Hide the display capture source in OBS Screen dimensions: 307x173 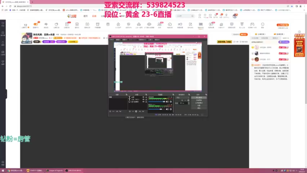tap(143, 102)
